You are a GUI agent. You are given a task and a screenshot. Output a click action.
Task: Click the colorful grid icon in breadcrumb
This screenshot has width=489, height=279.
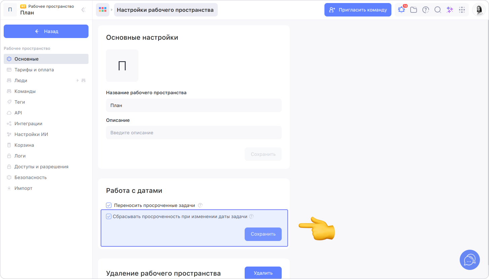(x=103, y=10)
